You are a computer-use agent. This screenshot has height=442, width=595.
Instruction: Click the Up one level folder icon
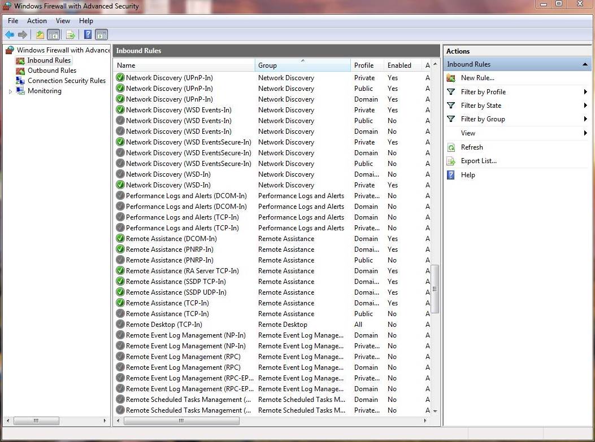pos(40,35)
